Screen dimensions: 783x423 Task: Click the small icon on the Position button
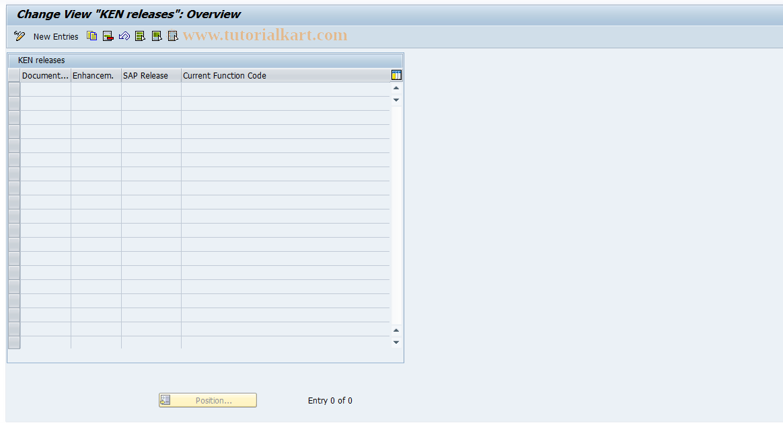pyautogui.click(x=165, y=399)
